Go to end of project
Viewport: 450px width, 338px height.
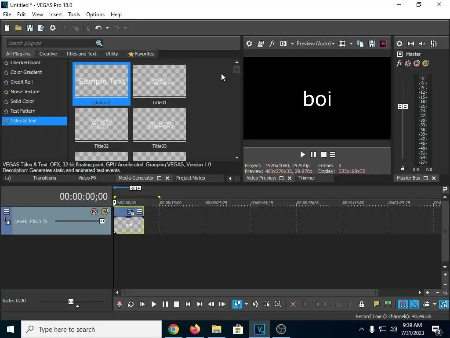200,304
